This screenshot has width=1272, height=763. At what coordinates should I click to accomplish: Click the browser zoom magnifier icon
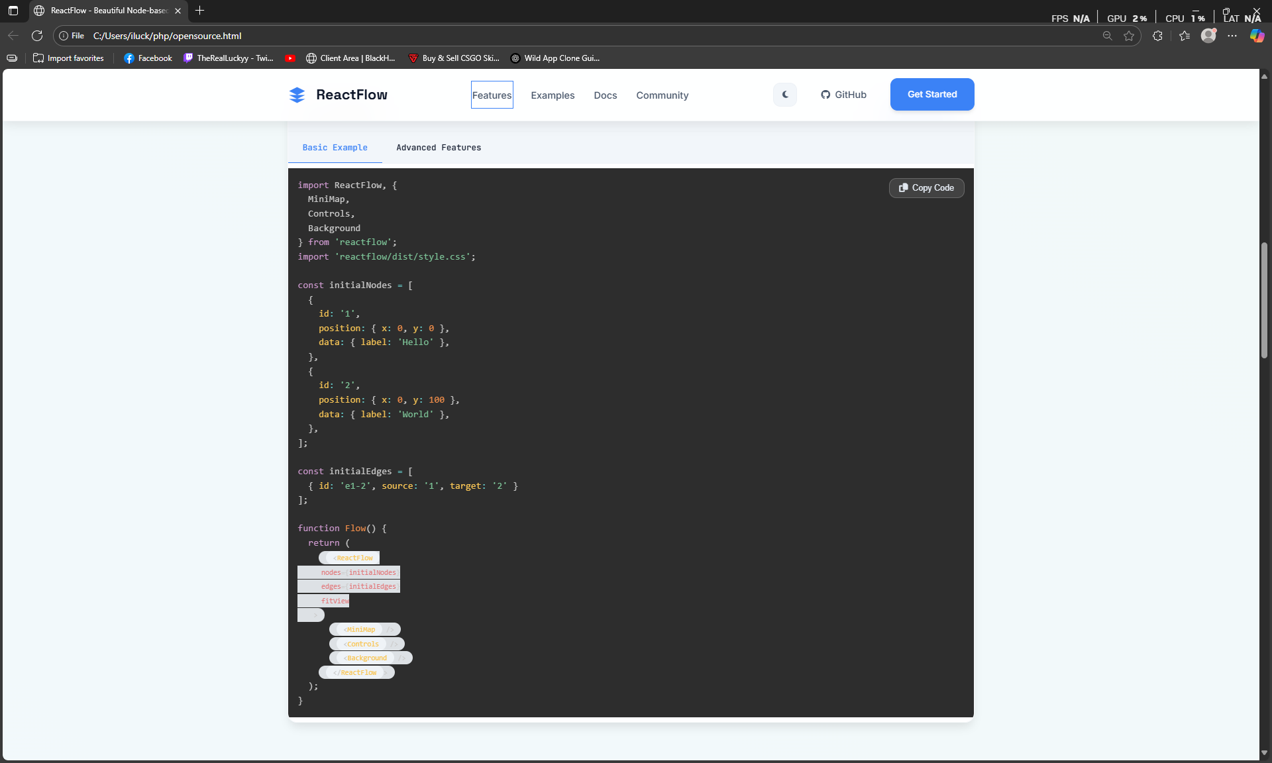(1107, 36)
